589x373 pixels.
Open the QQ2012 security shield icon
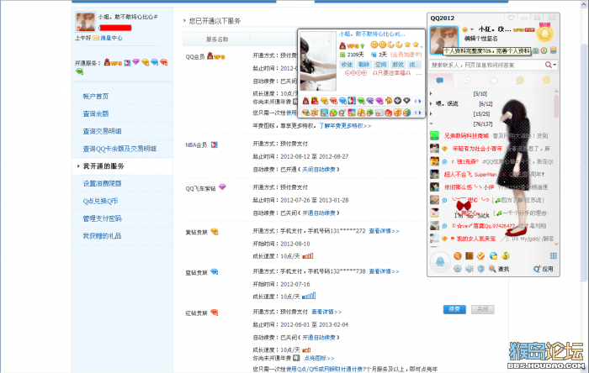click(x=480, y=269)
